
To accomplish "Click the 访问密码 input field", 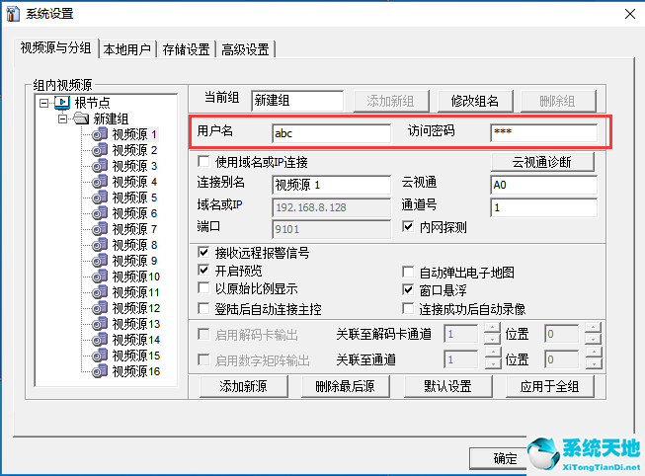I will (x=543, y=132).
